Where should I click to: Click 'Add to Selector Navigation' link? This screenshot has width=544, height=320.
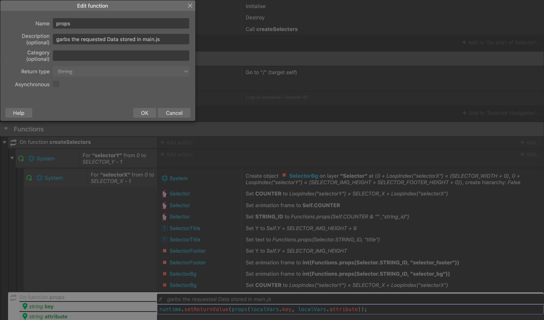tap(501, 113)
